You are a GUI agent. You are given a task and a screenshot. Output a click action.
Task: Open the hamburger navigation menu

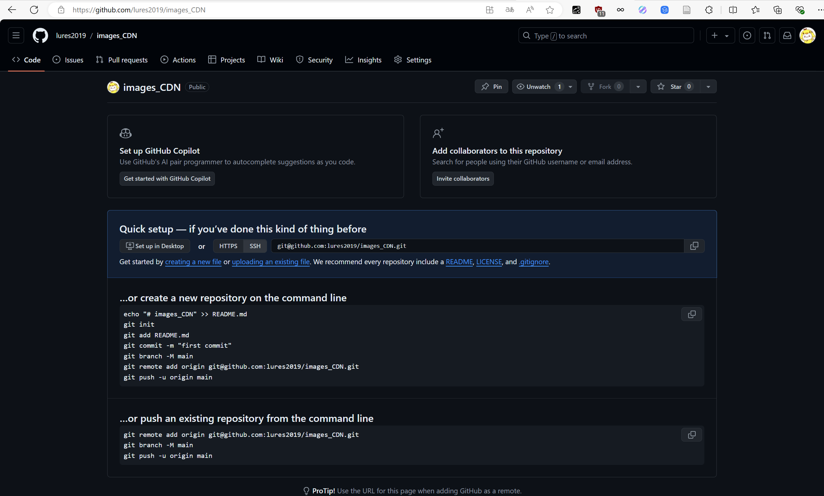tap(16, 35)
